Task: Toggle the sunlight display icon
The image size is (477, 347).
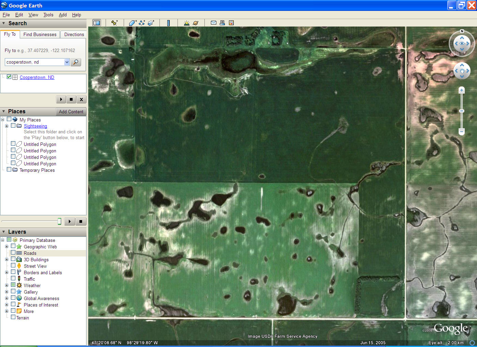Action: (186, 23)
